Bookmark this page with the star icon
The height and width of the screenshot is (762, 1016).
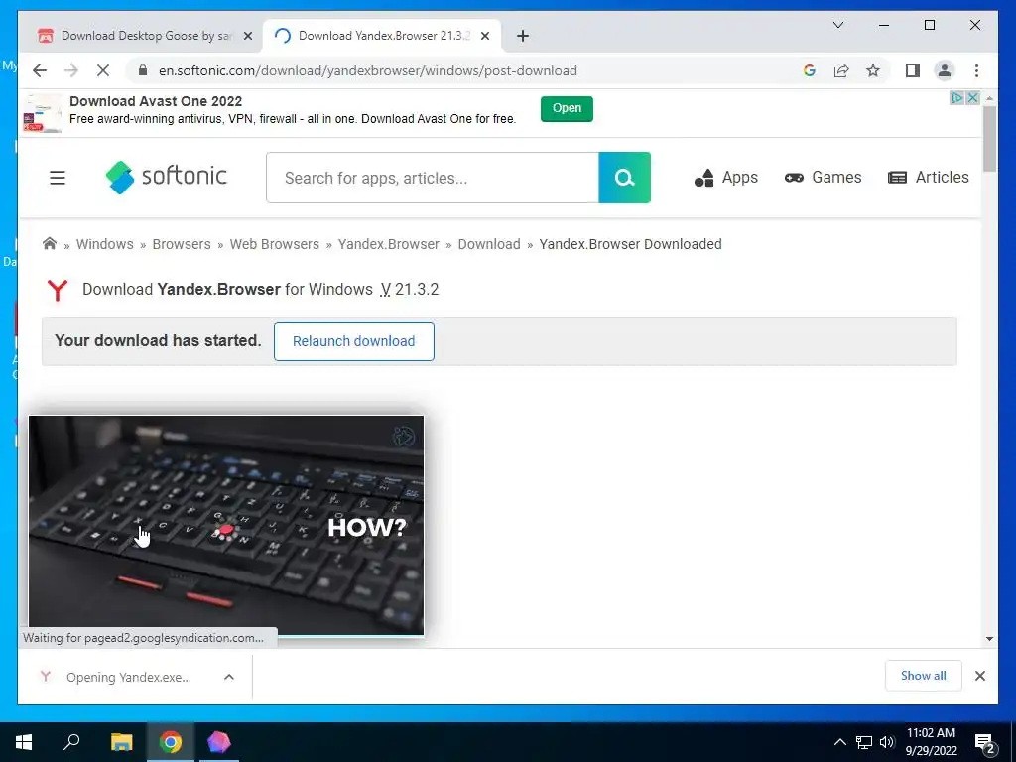pyautogui.click(x=873, y=70)
